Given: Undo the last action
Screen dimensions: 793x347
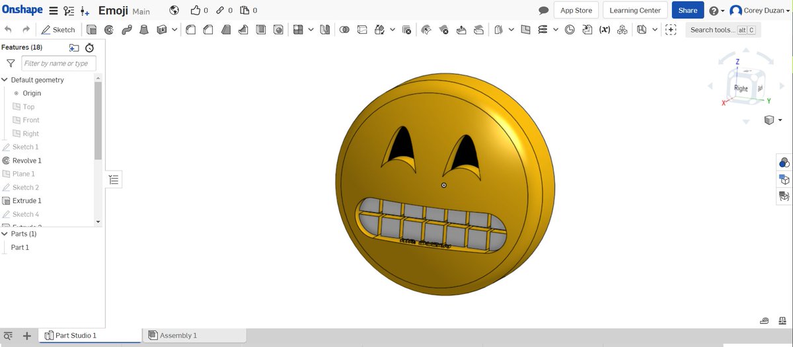Looking at the screenshot, I should [8, 30].
